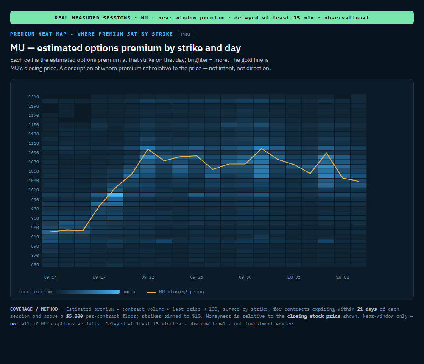Click the 1150 strike axis label
Screen dimensions: 424x364
[34, 125]
